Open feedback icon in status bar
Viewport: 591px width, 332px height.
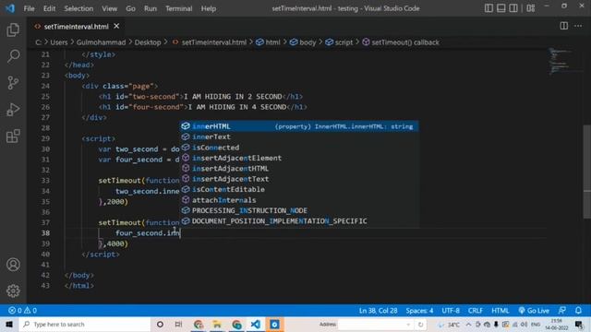pyautogui.click(x=562, y=311)
